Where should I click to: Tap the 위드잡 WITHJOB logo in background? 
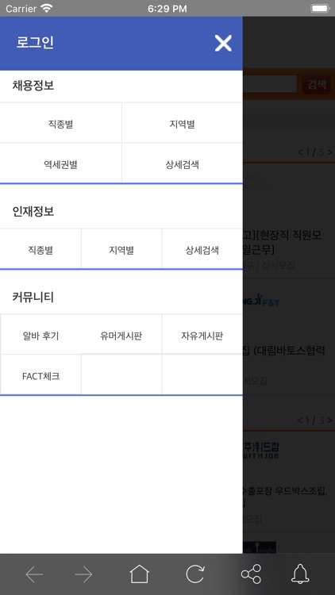pos(261,450)
